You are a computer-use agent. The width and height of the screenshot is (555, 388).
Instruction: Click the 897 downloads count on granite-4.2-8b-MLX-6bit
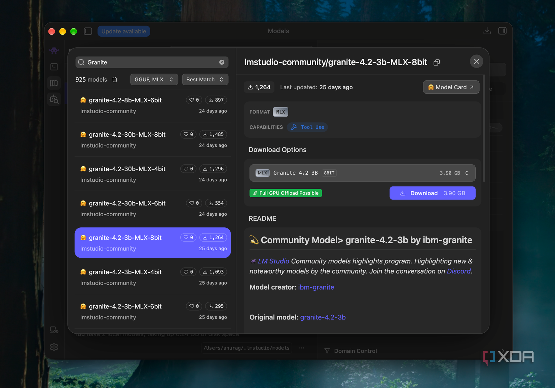[x=216, y=100]
